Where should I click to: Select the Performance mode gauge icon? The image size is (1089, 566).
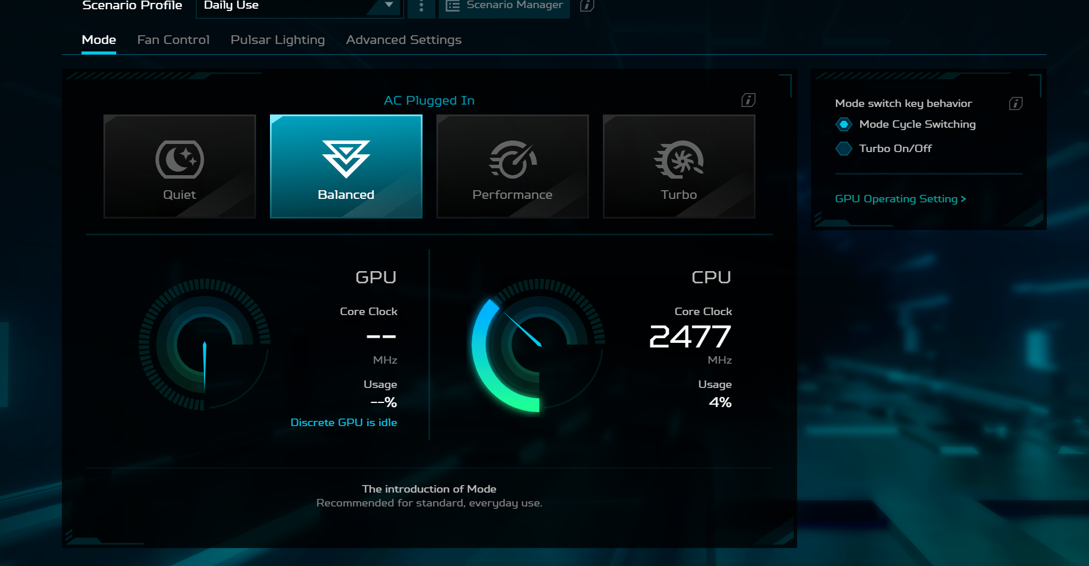coord(512,160)
